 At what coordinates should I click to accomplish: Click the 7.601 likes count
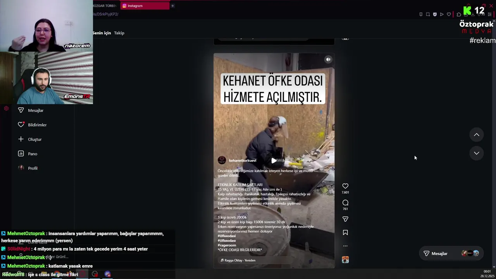345,193
